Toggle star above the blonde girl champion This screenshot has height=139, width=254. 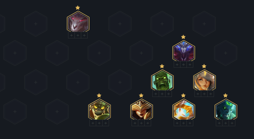204,66
